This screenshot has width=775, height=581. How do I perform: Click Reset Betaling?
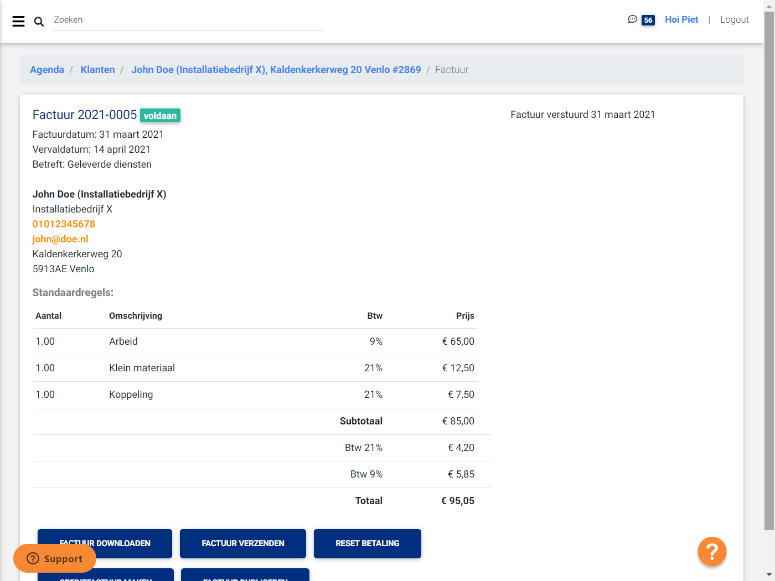[x=367, y=543]
